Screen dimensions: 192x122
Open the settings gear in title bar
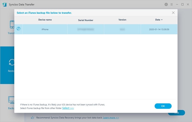[166, 5]
